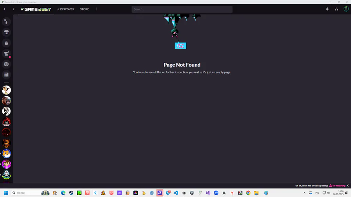The width and height of the screenshot is (351, 197).
Task: Open the brown Freddy bear community
Action: (6, 143)
